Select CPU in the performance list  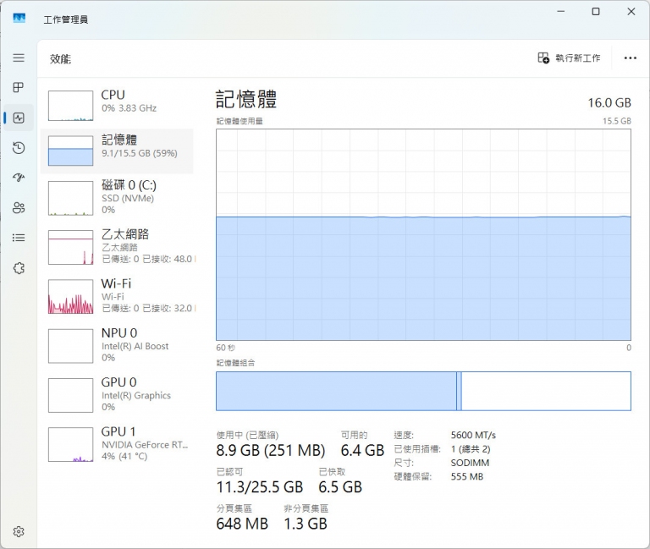click(x=117, y=102)
